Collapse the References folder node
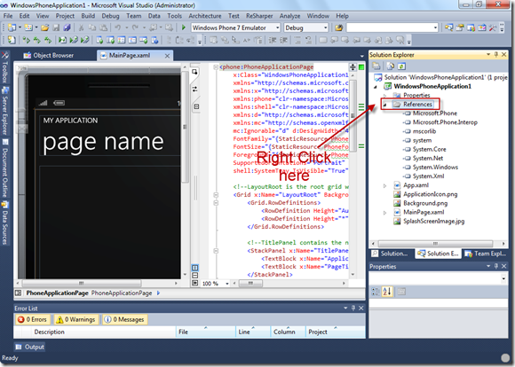This screenshot has width=515, height=367. (x=385, y=105)
